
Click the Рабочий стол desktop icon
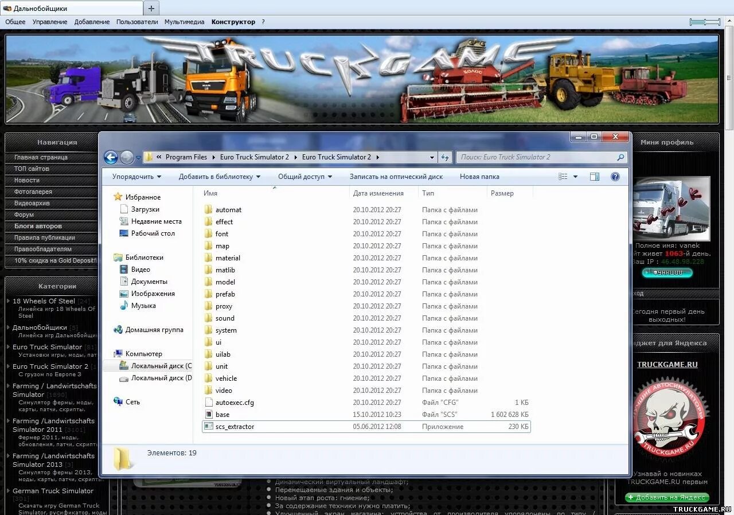(x=124, y=233)
